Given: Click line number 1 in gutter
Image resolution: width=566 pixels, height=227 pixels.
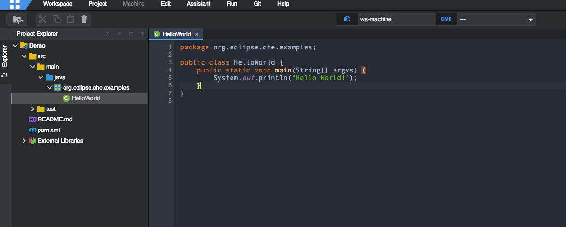Looking at the screenshot, I should [169, 47].
